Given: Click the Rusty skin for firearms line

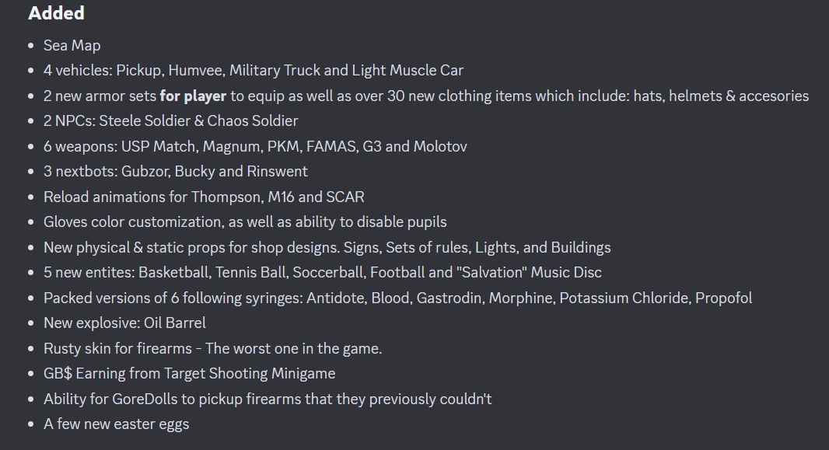Looking at the screenshot, I should pyautogui.click(x=212, y=349).
